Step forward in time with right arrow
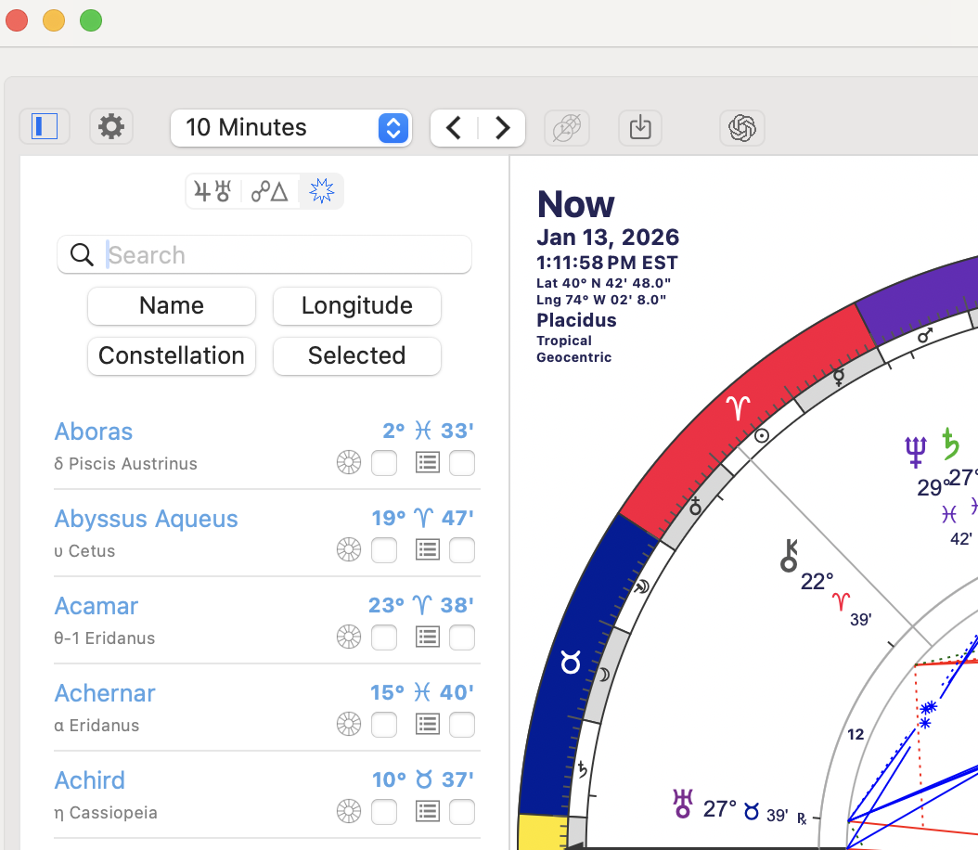The height and width of the screenshot is (850, 978). (x=502, y=127)
